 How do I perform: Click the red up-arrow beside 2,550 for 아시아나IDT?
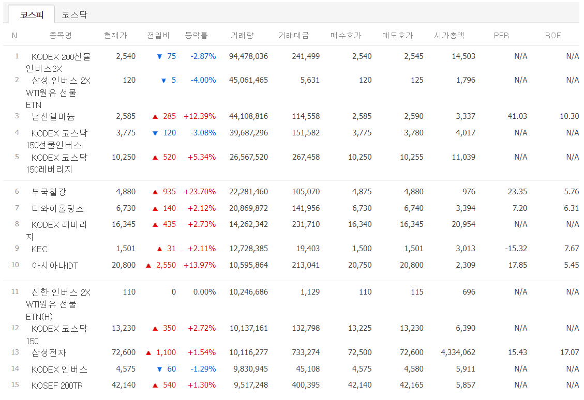click(148, 266)
